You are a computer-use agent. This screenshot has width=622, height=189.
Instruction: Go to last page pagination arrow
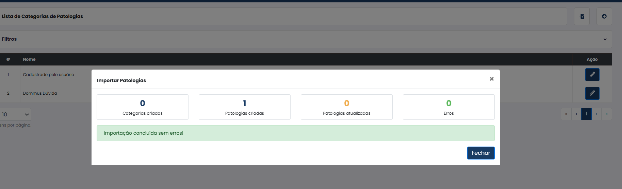[x=607, y=114]
